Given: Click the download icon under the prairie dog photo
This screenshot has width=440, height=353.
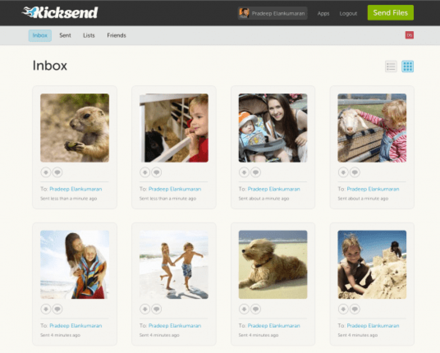Looking at the screenshot, I should 46,172.
